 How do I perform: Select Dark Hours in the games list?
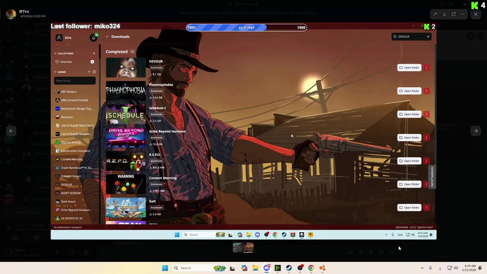tap(68, 201)
